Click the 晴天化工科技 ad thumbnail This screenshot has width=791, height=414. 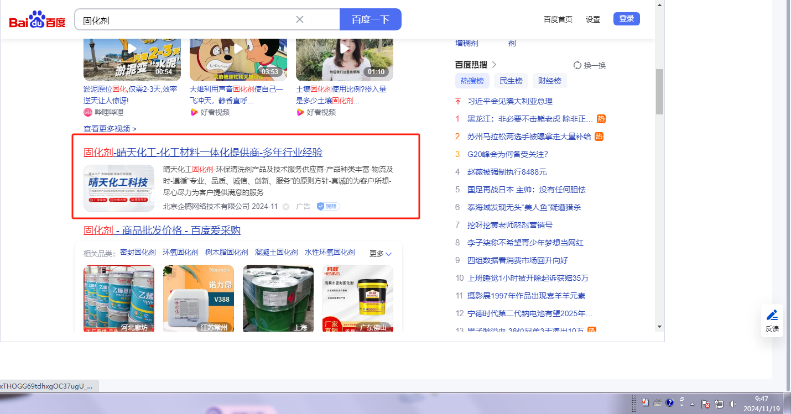pyautogui.click(x=119, y=188)
